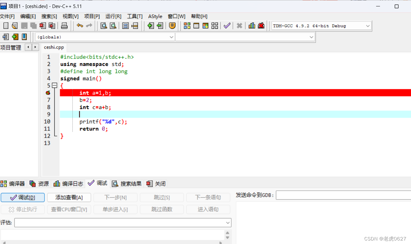Viewport: 411px width, 244px height.
Task: Click the Close file toolbar icon
Action: click(x=43, y=26)
